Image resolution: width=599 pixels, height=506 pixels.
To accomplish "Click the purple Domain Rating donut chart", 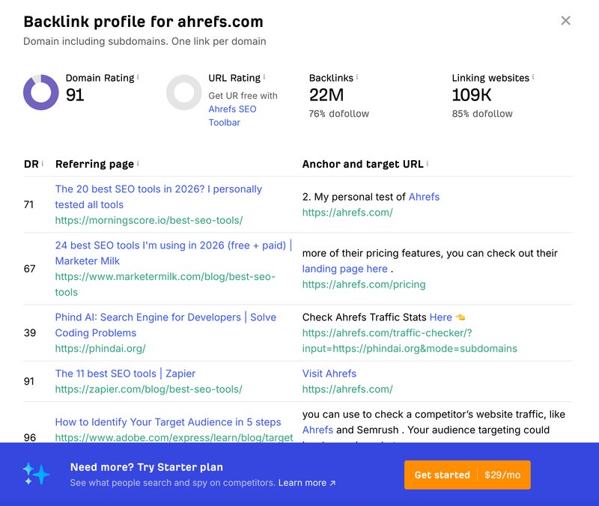I will (x=41, y=92).
